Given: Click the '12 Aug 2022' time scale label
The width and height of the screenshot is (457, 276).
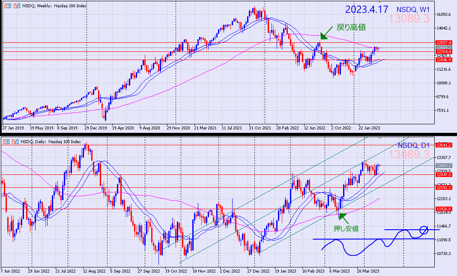Looking at the screenshot, I should 94,271.
